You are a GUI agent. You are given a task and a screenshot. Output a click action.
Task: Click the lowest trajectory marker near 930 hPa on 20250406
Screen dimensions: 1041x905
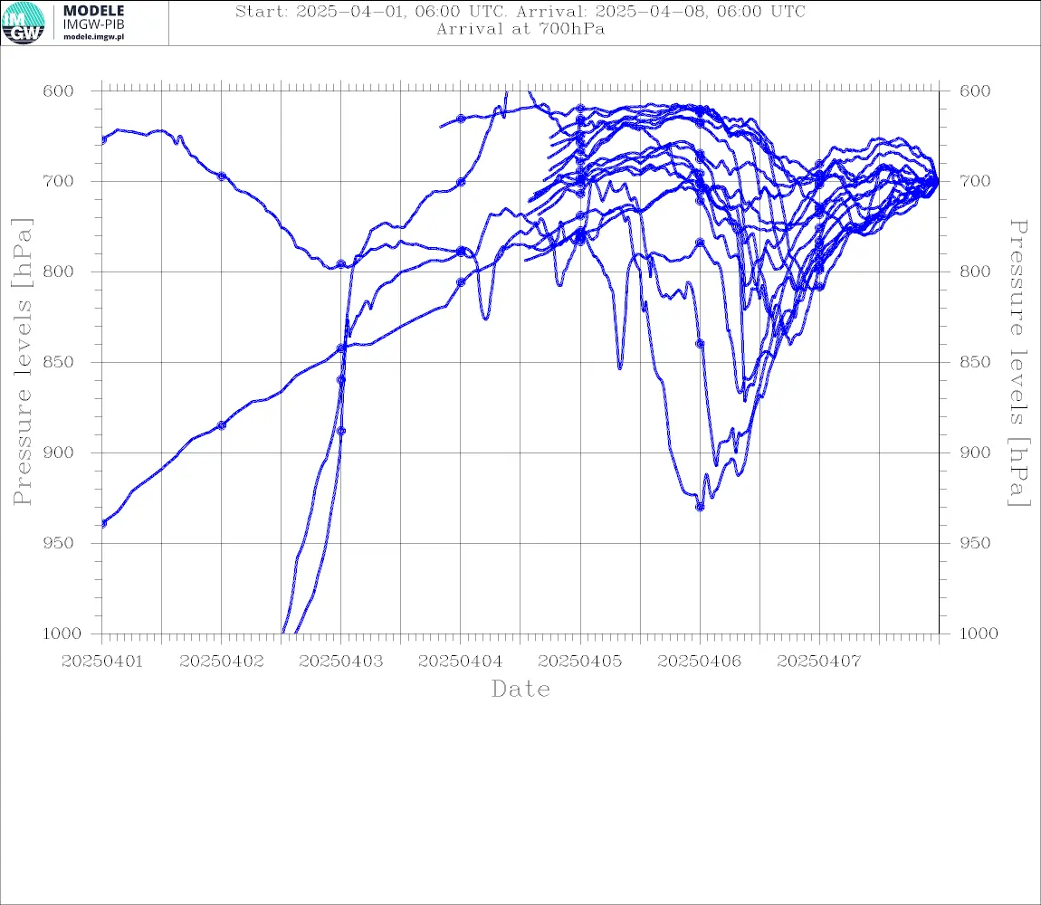700,507
